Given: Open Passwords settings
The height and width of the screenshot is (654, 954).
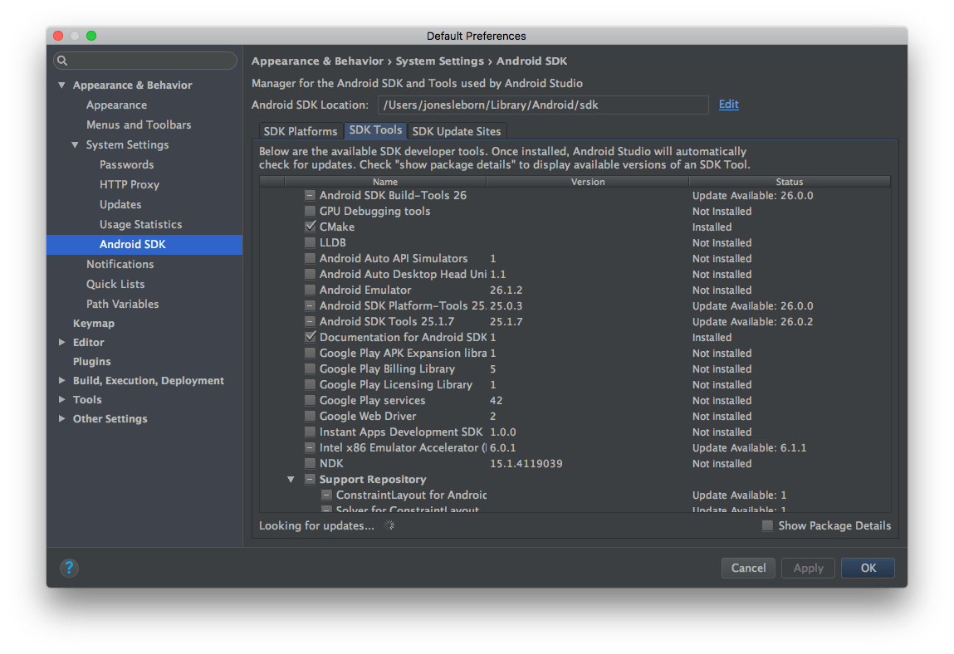Looking at the screenshot, I should (126, 165).
